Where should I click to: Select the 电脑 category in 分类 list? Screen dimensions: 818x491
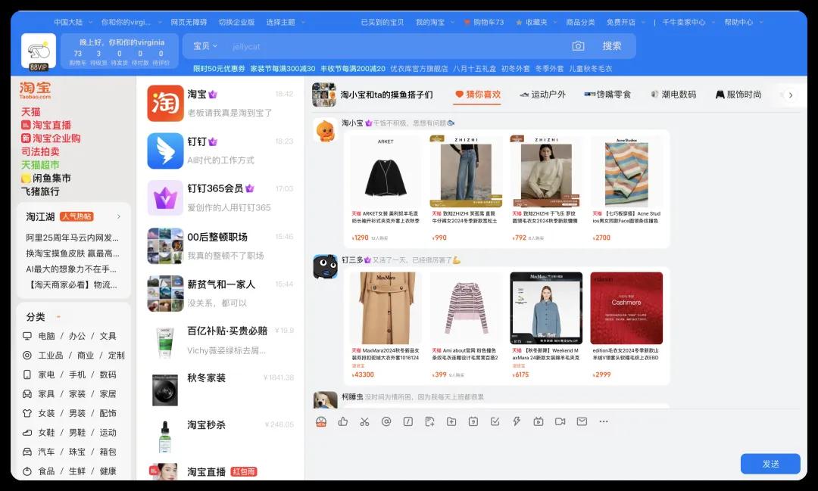pos(46,336)
